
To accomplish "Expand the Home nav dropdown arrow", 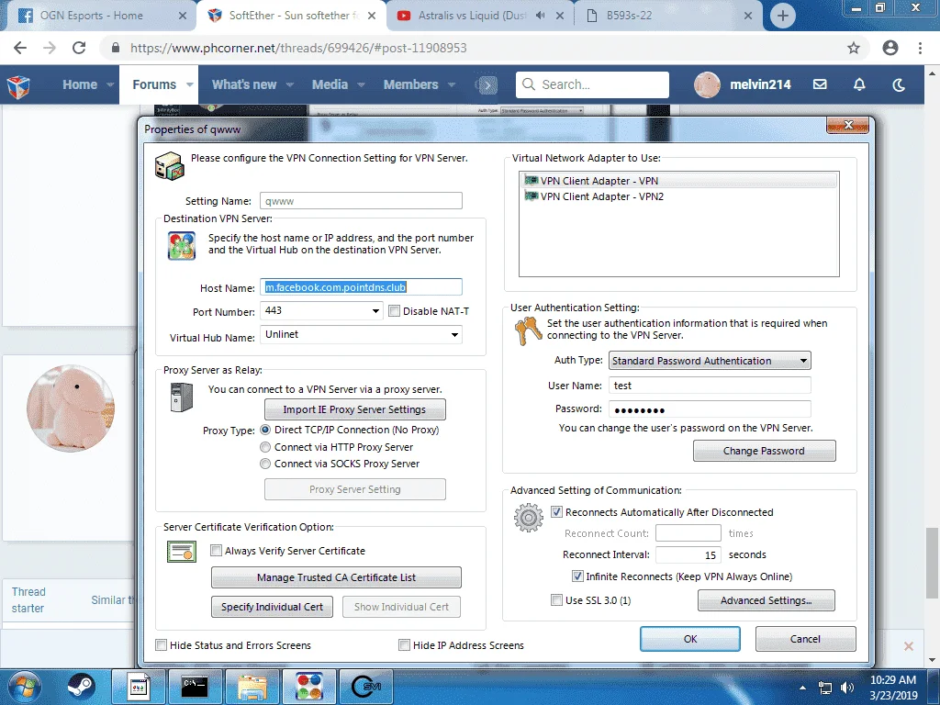I will click(110, 85).
